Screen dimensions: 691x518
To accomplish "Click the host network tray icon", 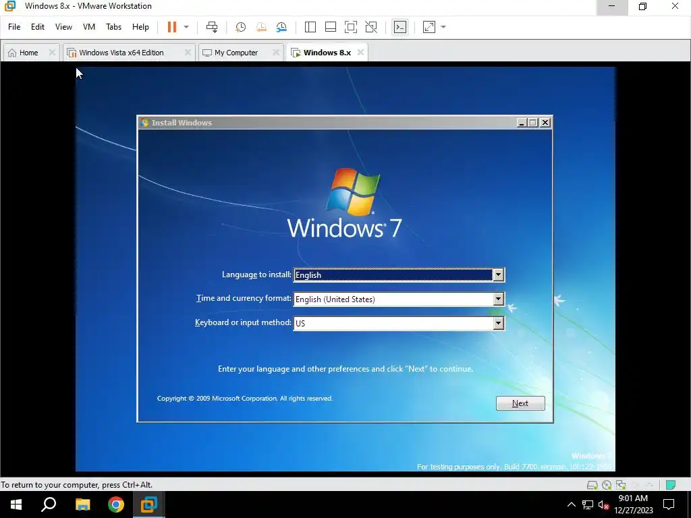I will pyautogui.click(x=588, y=505).
